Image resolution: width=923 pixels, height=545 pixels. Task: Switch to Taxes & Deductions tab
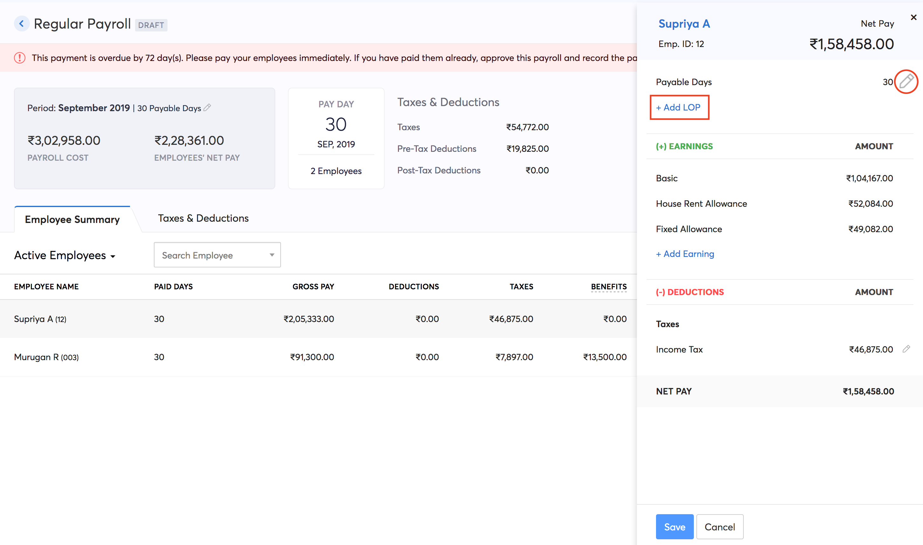click(203, 218)
